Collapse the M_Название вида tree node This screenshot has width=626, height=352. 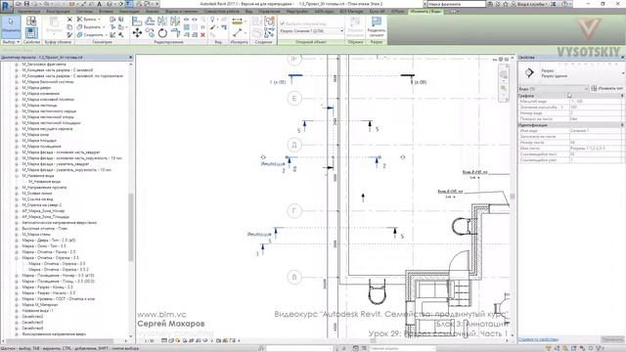point(17,176)
